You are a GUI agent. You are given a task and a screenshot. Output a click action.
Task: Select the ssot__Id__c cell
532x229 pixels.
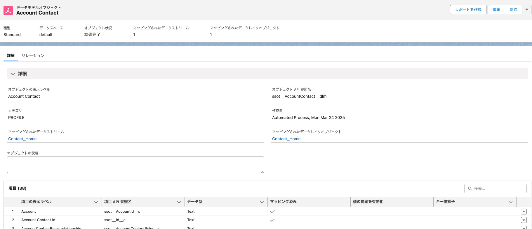pos(115,220)
